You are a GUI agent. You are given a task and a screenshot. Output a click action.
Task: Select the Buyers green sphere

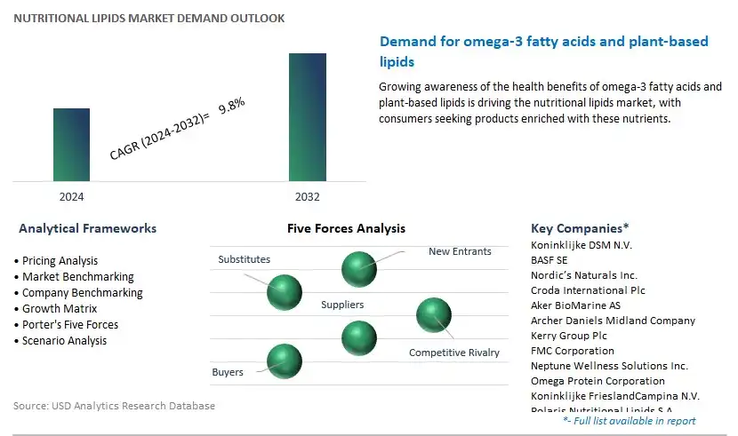click(285, 361)
